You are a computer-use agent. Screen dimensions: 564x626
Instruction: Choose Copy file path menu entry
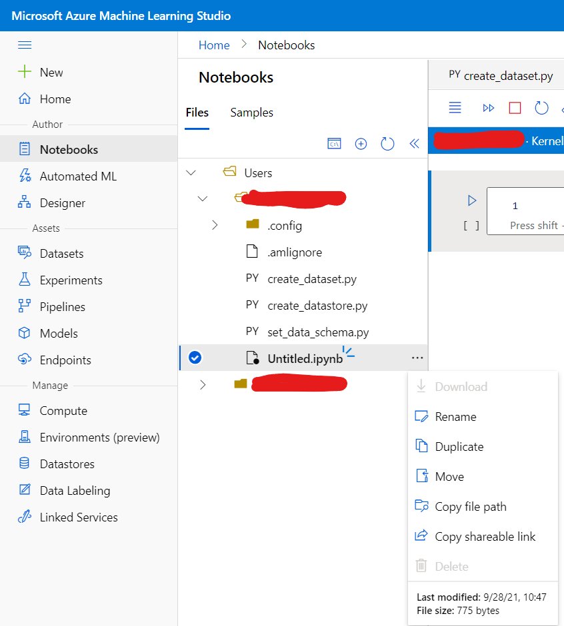point(483,506)
